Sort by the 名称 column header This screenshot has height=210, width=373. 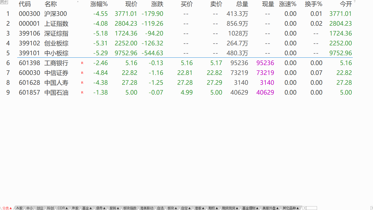click(x=51, y=4)
